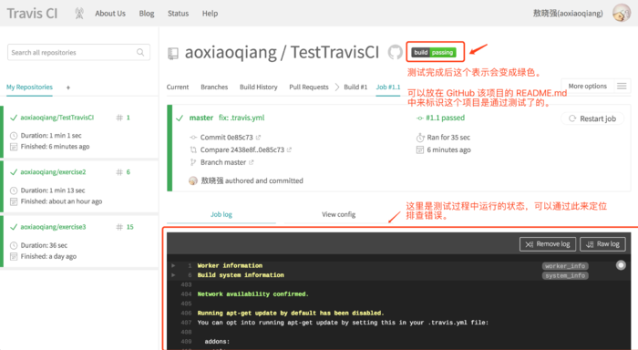Image resolution: width=638 pixels, height=350 pixels.
Task: Click the #1.1 passed status link
Action: (445, 118)
